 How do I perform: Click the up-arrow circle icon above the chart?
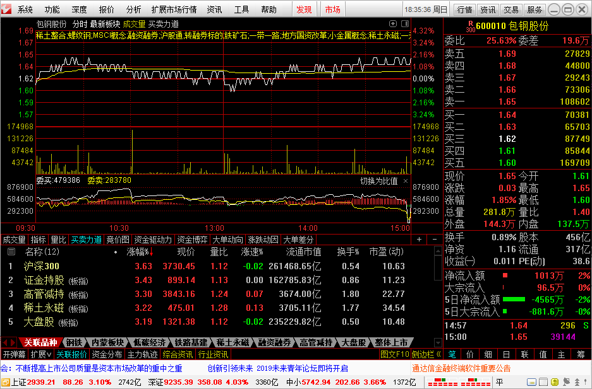coord(392,24)
